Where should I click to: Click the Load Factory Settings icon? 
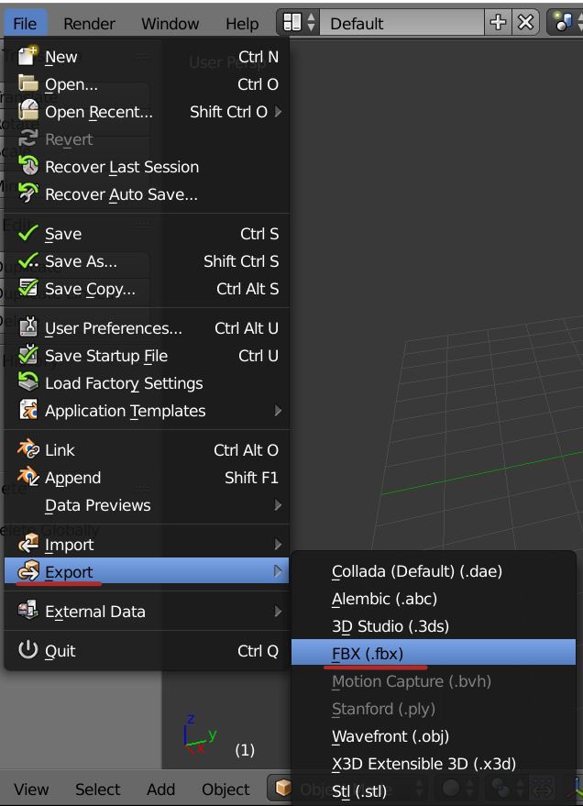tap(29, 383)
